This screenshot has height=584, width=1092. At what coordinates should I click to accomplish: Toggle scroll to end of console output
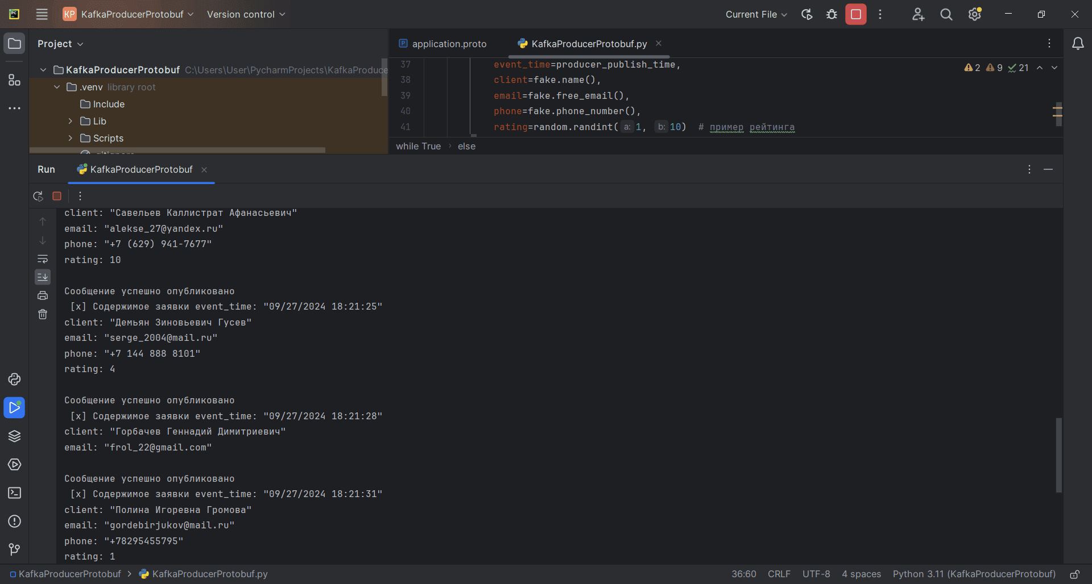[43, 277]
